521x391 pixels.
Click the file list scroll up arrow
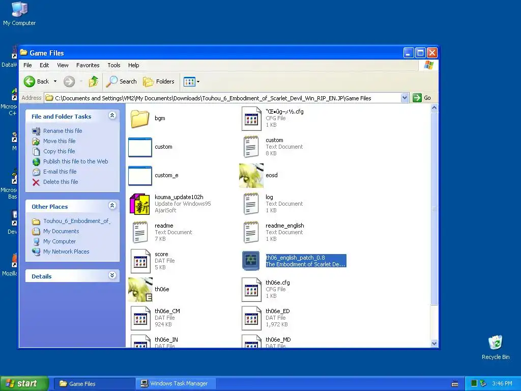coord(434,108)
